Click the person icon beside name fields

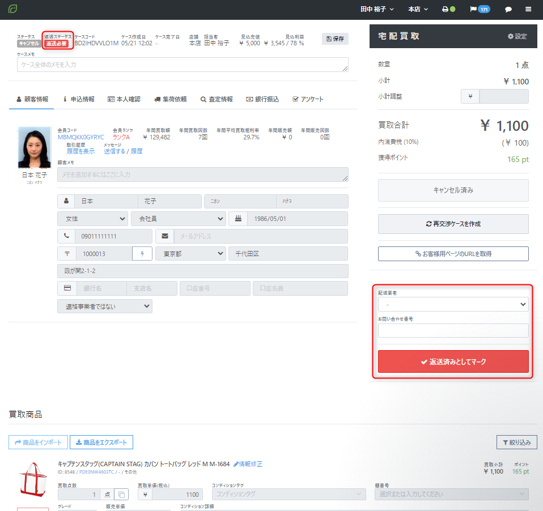tap(66, 201)
